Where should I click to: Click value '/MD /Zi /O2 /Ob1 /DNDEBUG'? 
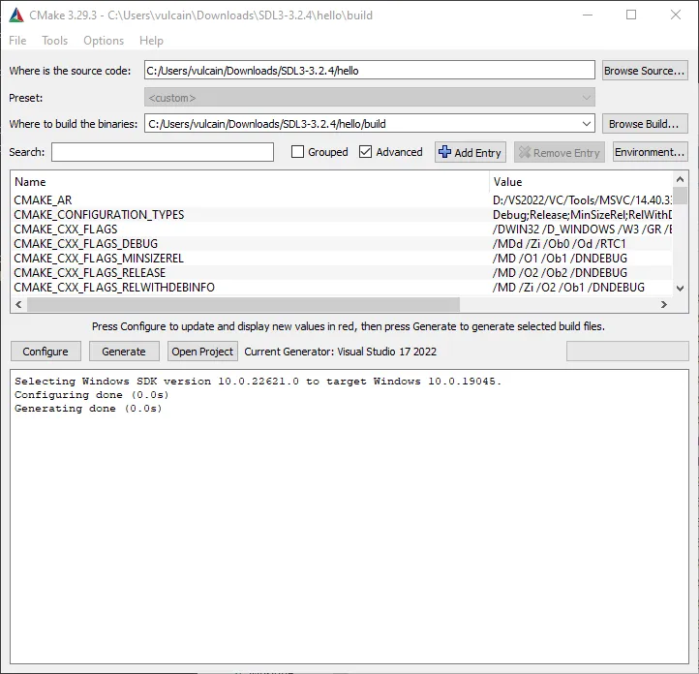coord(568,288)
